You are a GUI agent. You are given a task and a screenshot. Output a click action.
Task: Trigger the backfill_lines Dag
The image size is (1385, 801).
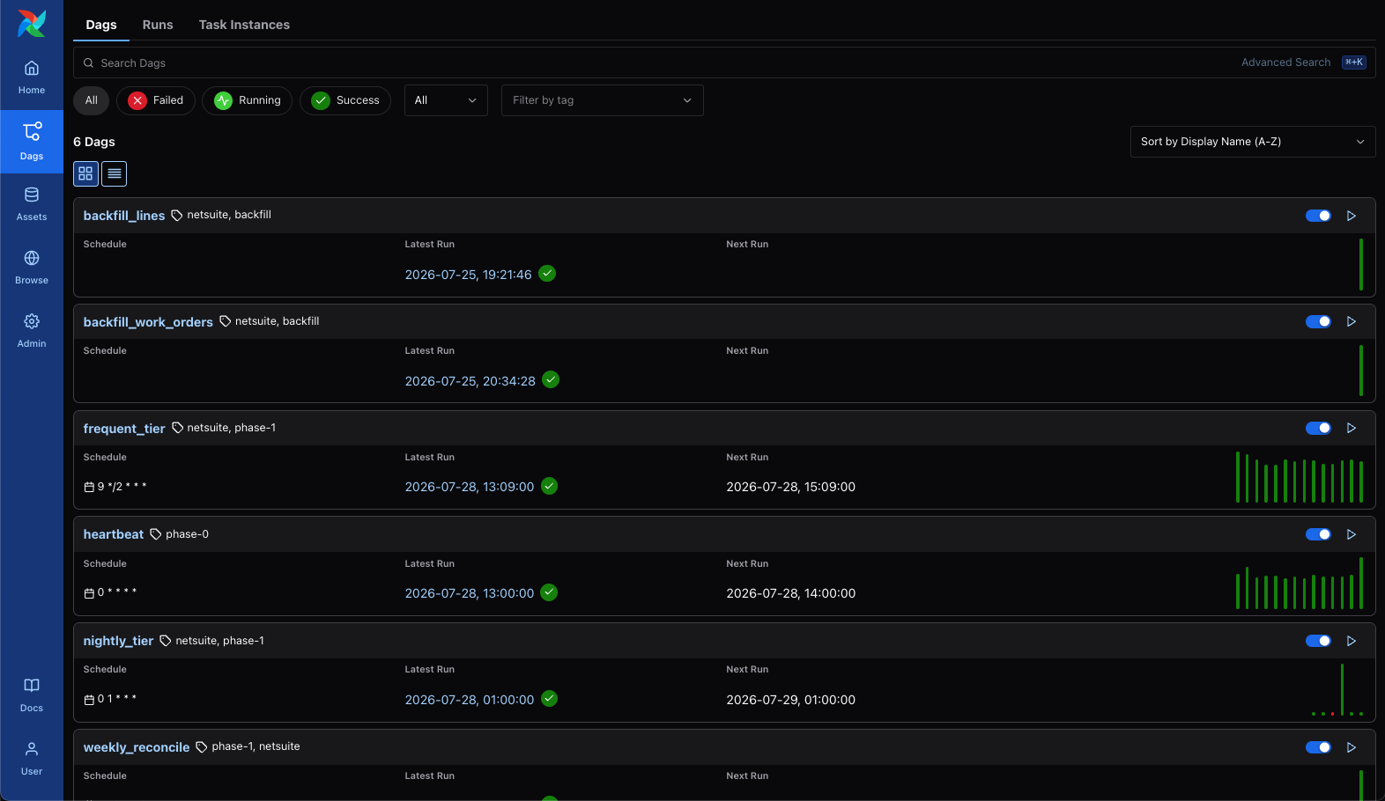coord(1352,216)
